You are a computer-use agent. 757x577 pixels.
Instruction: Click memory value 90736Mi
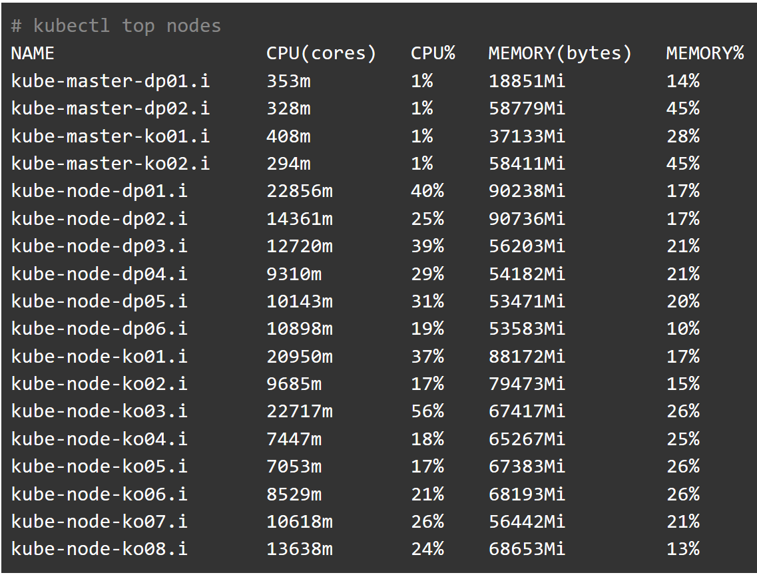[526, 219]
